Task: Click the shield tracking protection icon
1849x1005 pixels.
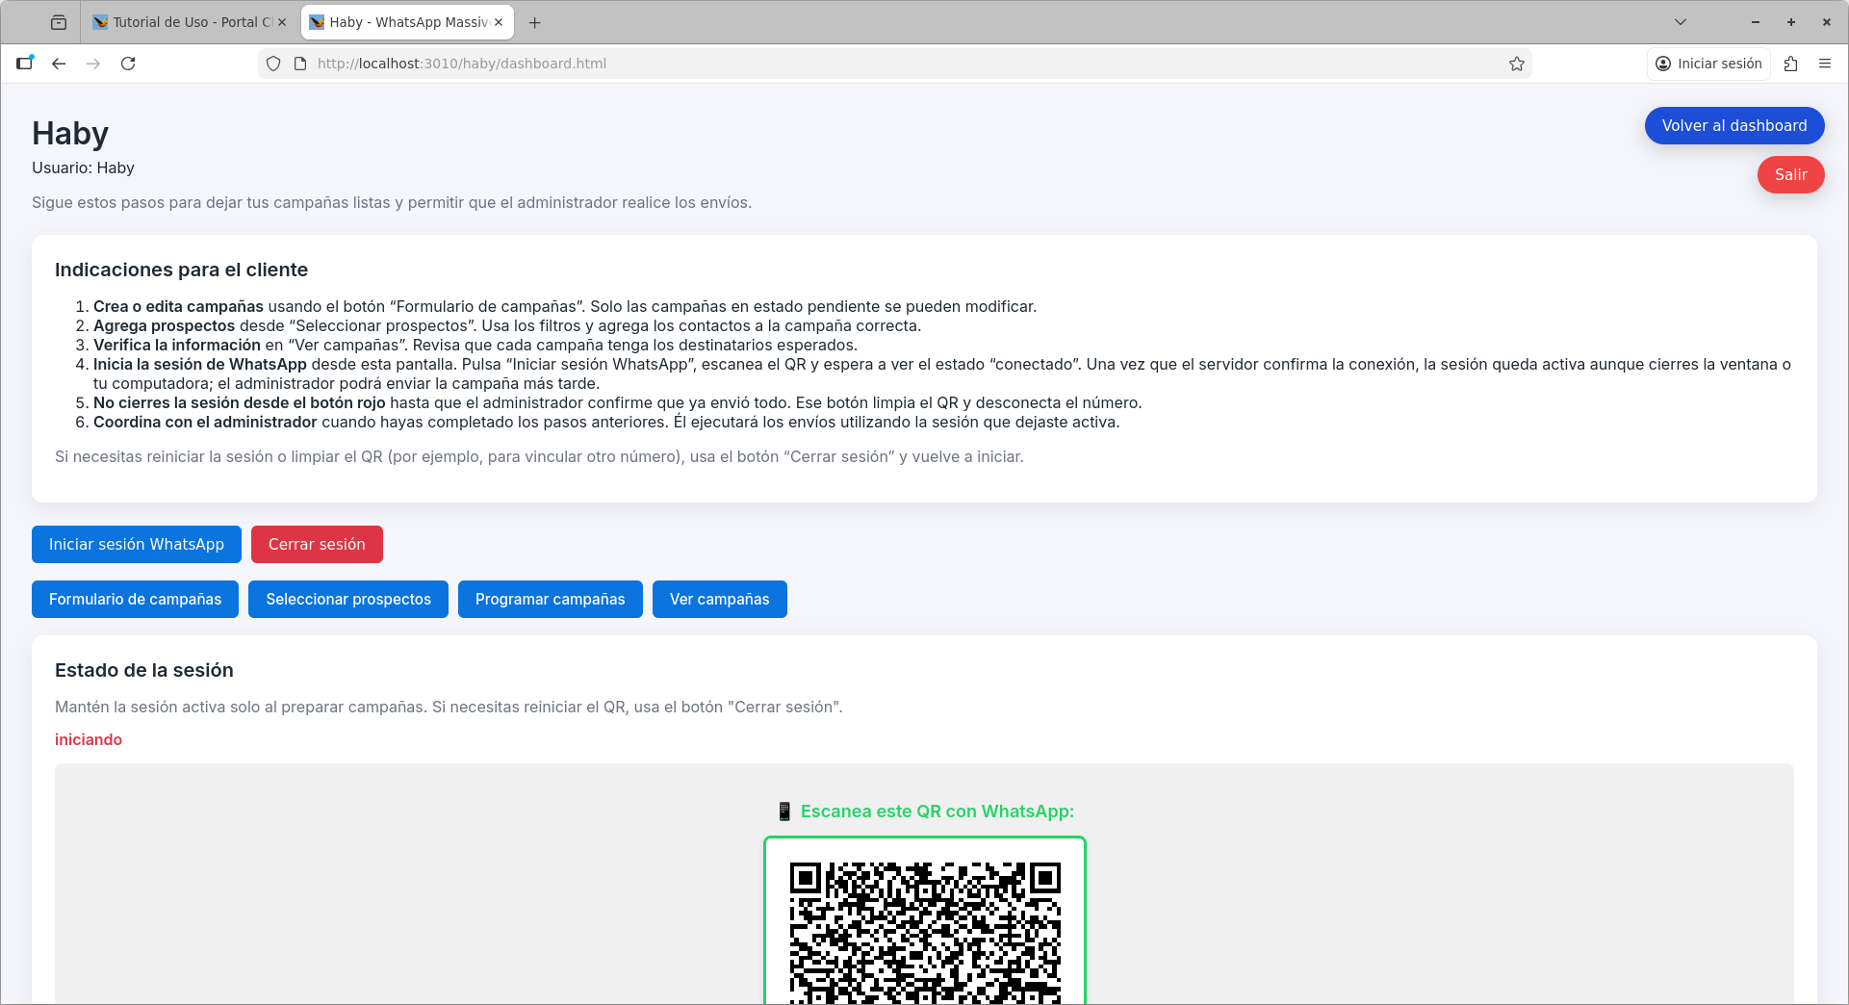Action: tap(273, 64)
